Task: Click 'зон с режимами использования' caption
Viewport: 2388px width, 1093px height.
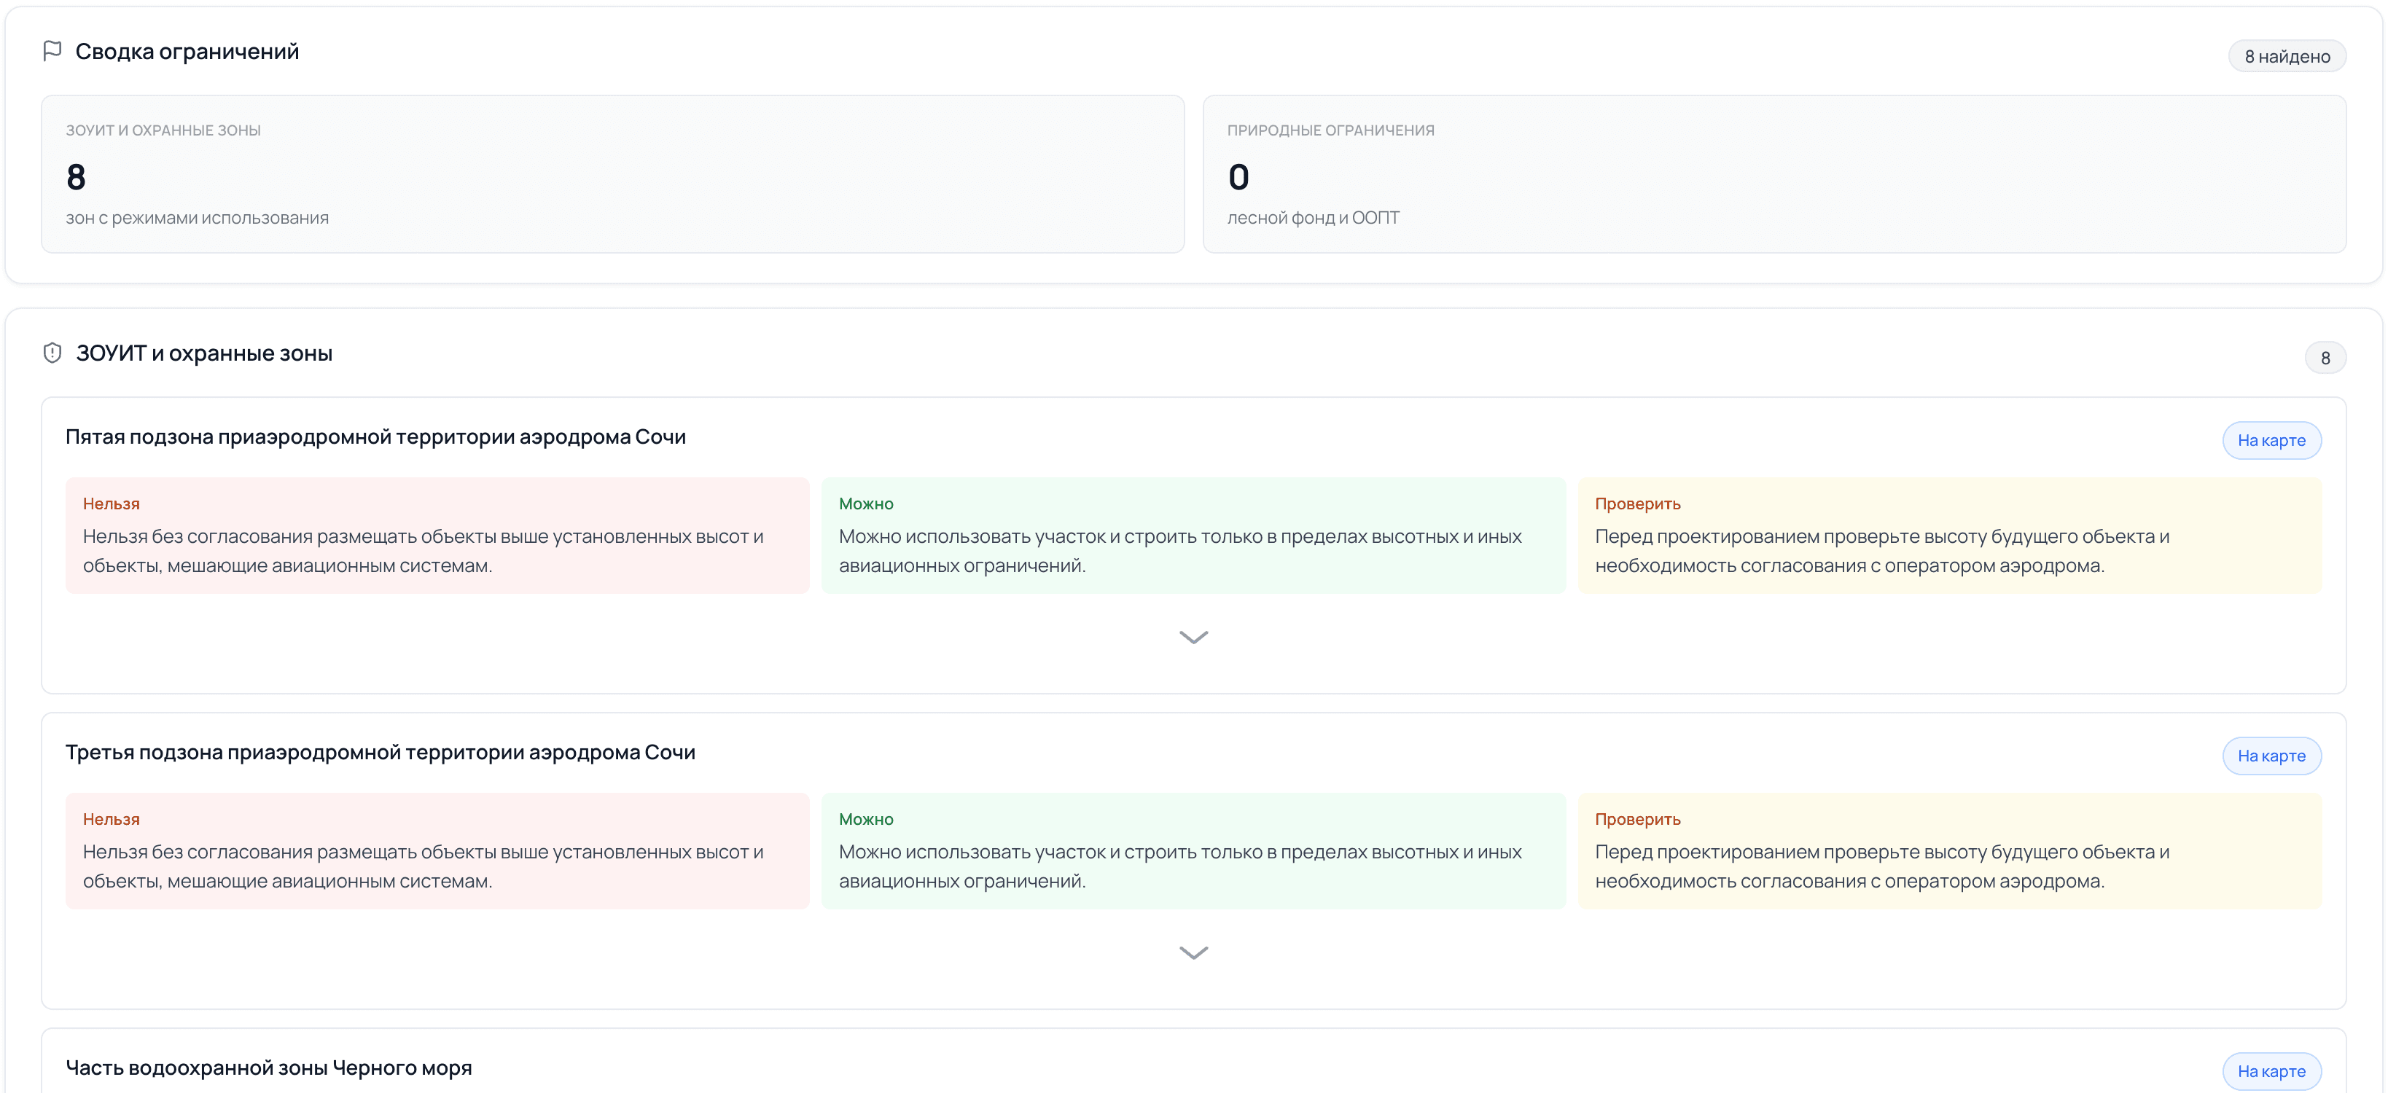Action: point(198,218)
